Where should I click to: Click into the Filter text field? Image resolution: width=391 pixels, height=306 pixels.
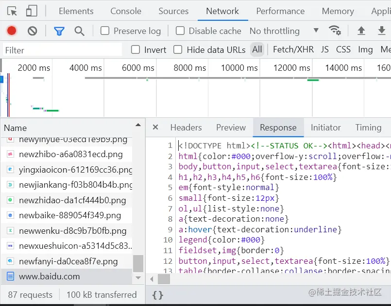click(62, 50)
